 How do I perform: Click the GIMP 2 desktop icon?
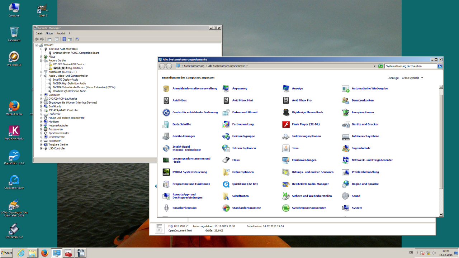pos(43,10)
